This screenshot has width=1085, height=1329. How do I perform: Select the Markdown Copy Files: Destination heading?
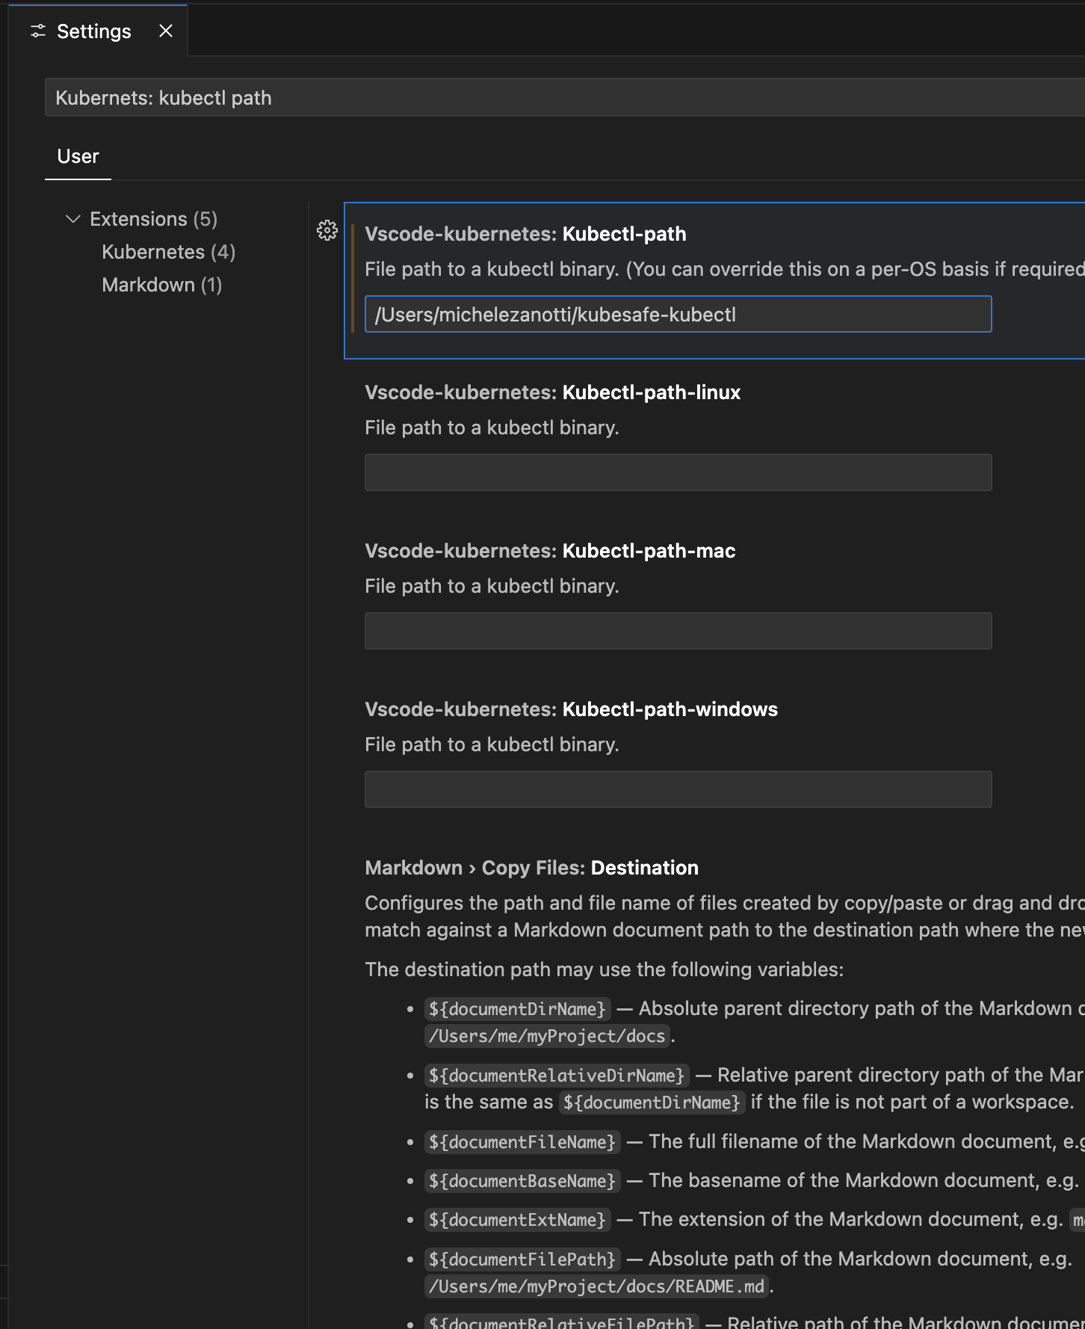pos(531,868)
